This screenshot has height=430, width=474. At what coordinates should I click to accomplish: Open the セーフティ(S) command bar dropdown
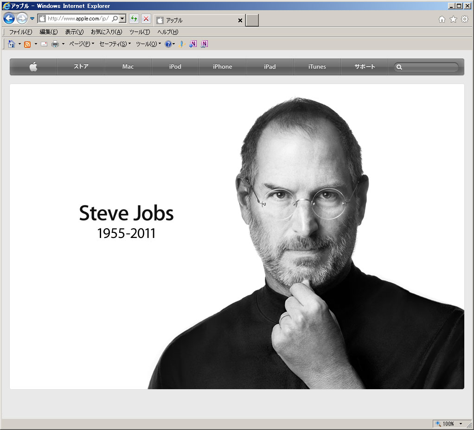pyautogui.click(x=115, y=44)
